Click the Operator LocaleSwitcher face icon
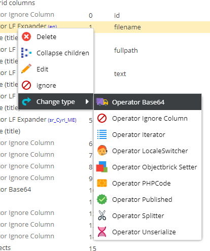 102,151
